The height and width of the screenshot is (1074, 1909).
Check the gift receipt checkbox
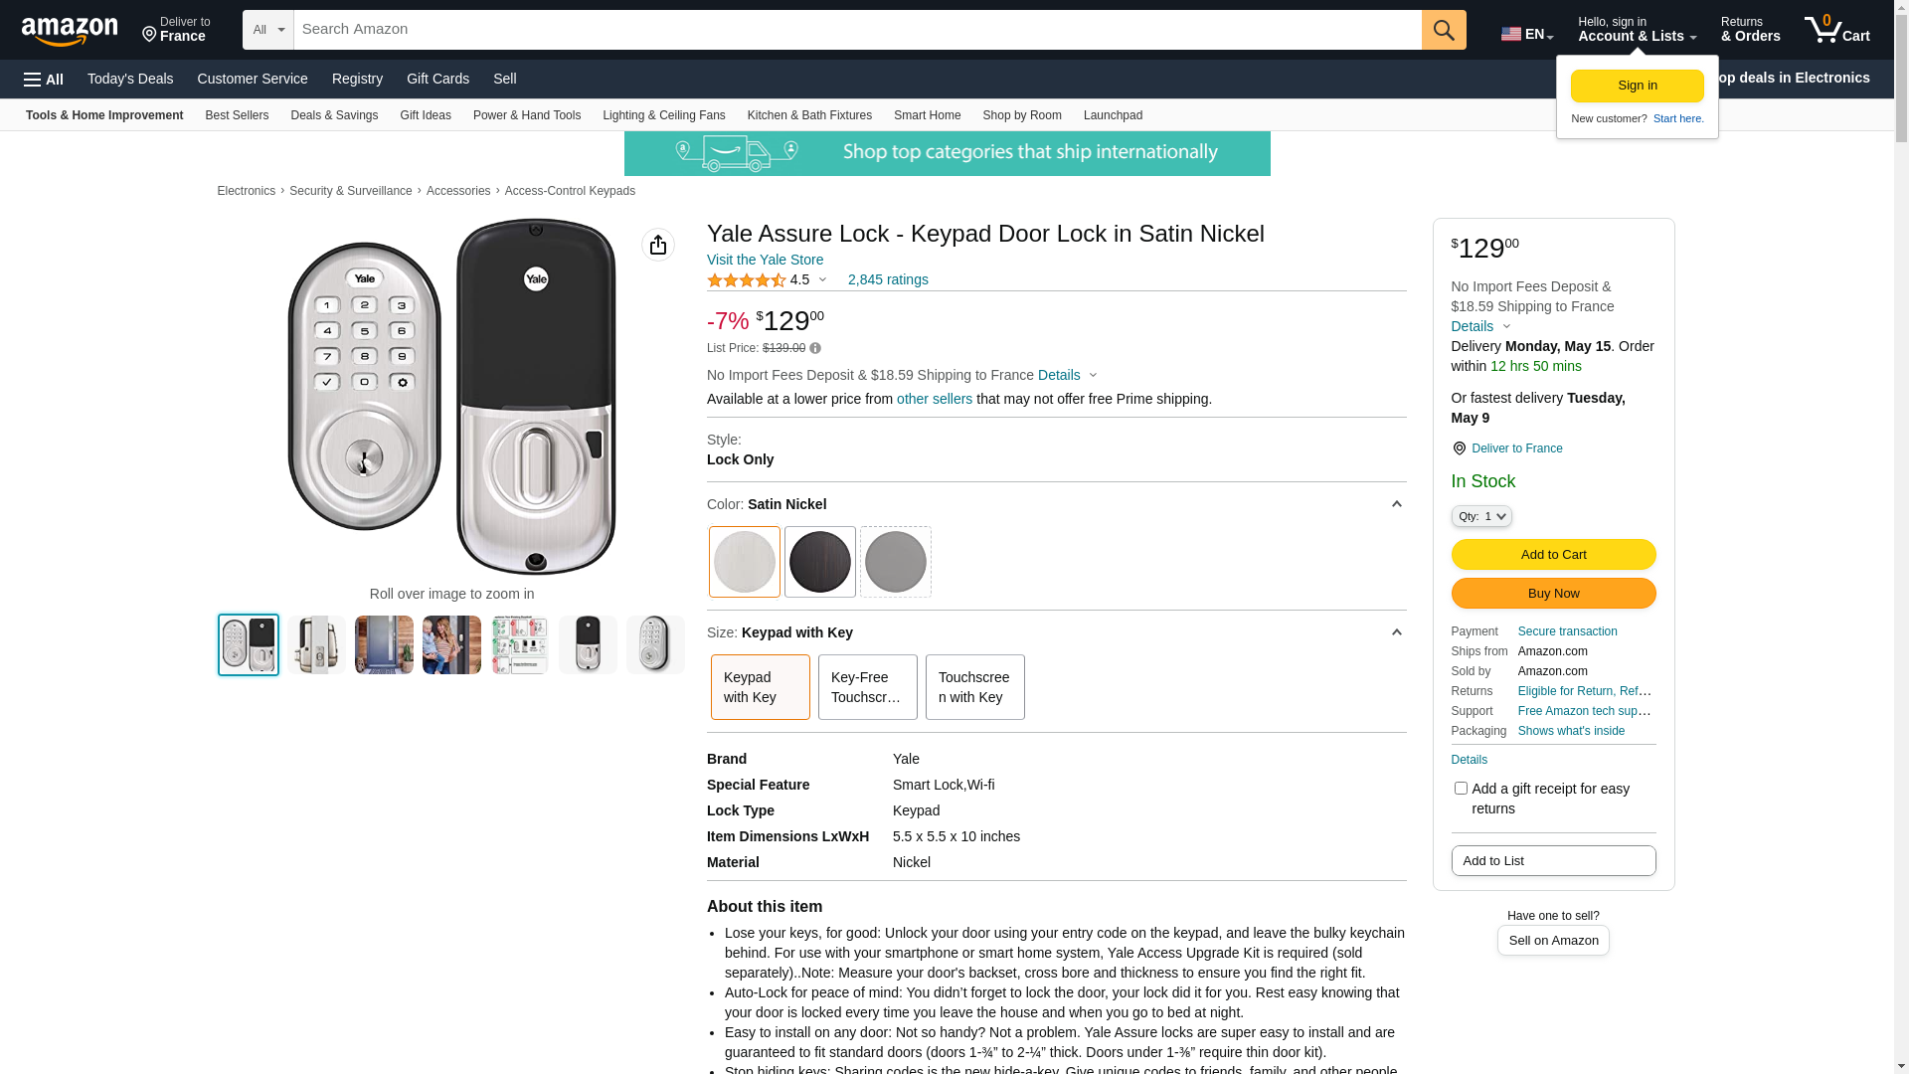pyautogui.click(x=1461, y=789)
